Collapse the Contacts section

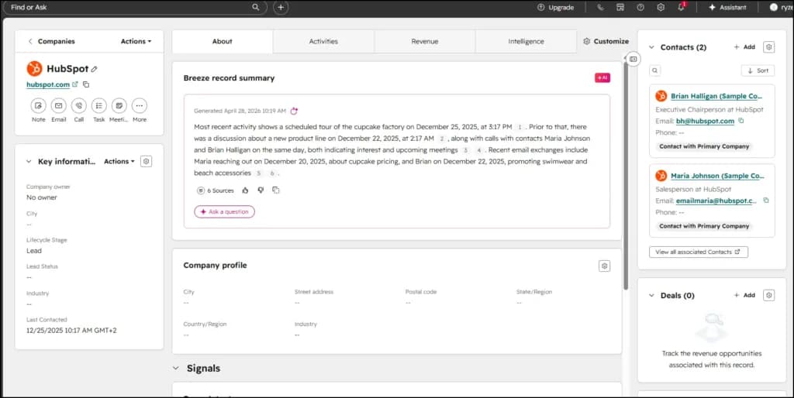point(651,47)
